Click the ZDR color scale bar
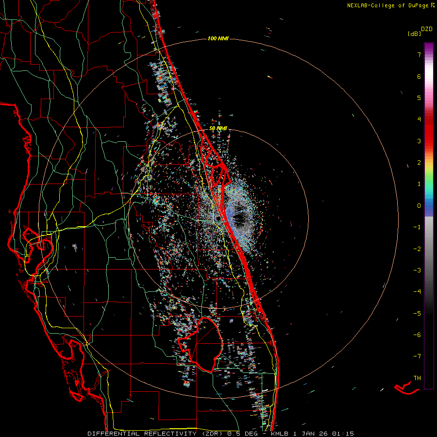The width and height of the screenshot is (437, 437). [x=429, y=216]
